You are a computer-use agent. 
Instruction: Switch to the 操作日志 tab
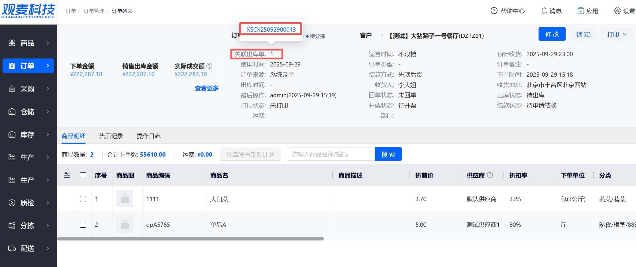149,136
